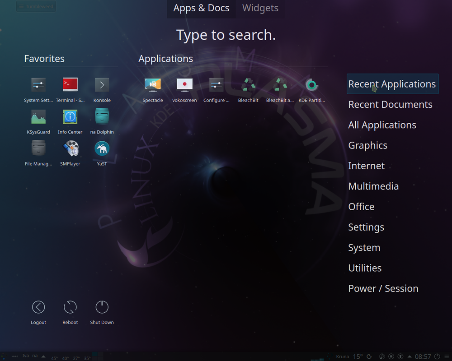The height and width of the screenshot is (361, 452).
Task: Show Recent Documents category
Action: 391,105
